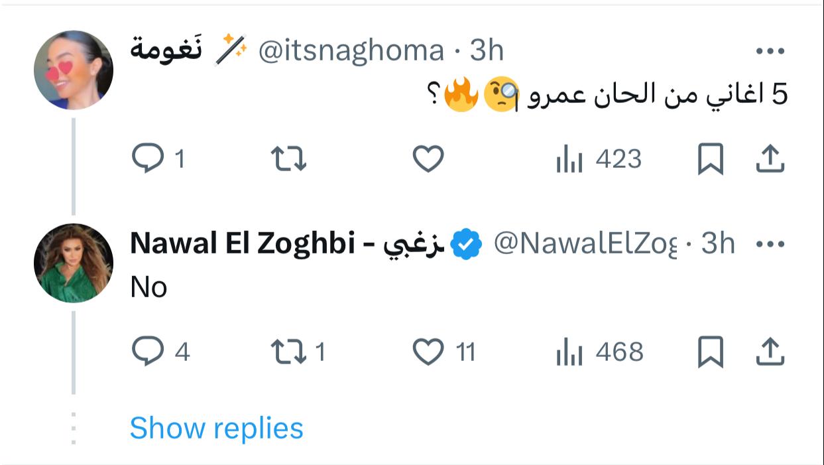Viewport: 824px width, 465px height.
Task: Share Nawal El Zoghbi's reply
Action: coord(770,352)
